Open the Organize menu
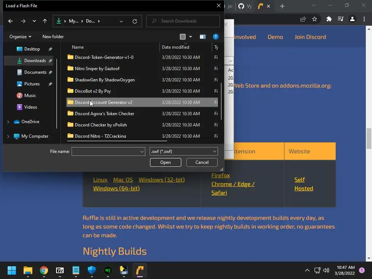 tap(20, 37)
